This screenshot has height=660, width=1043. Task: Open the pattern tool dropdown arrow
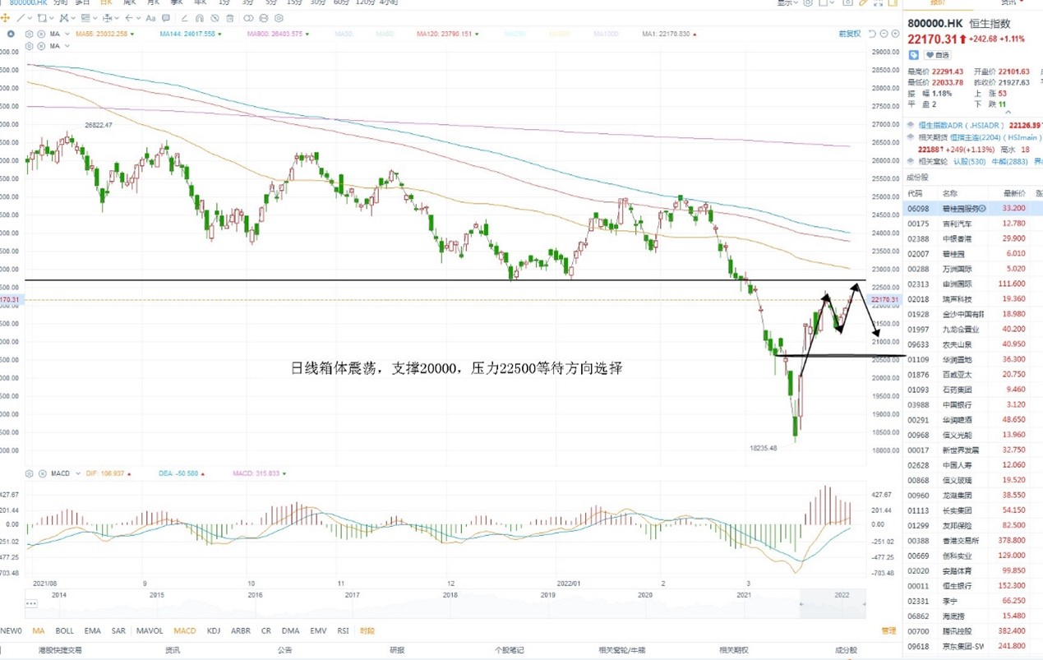coord(73,18)
